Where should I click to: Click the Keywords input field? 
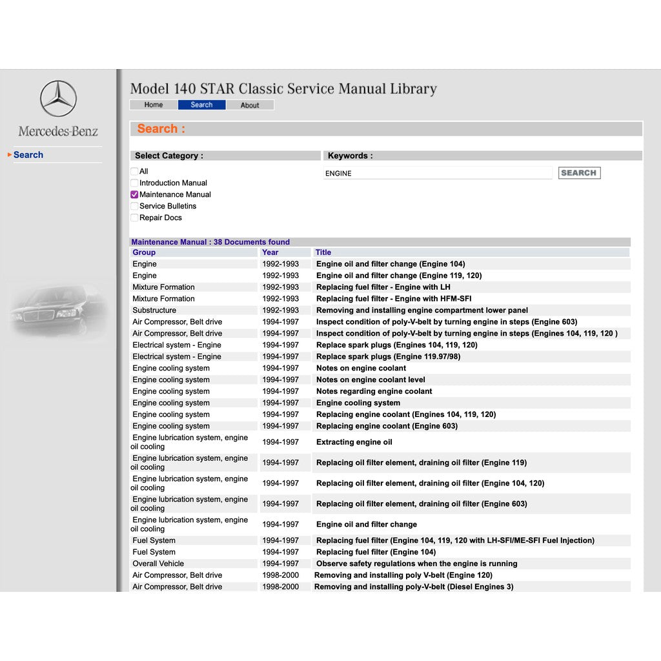click(438, 173)
